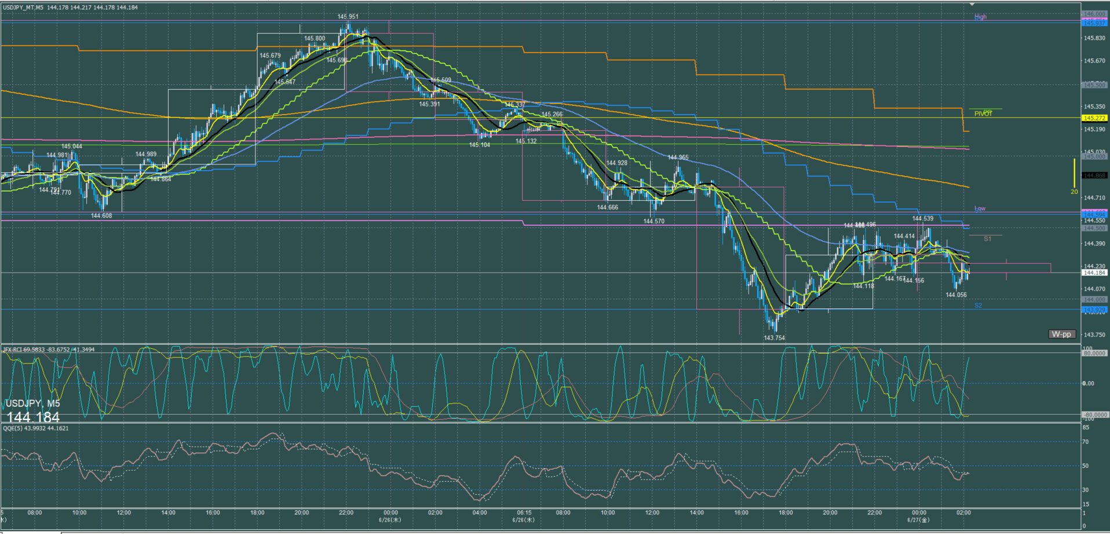Click the S1 support level label
Screen dimensions: 1110x534
pos(988,238)
